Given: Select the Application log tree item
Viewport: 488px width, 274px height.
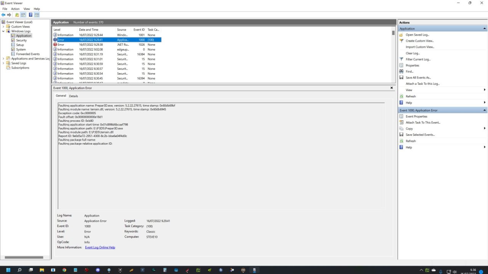Looking at the screenshot, I should 24,36.
